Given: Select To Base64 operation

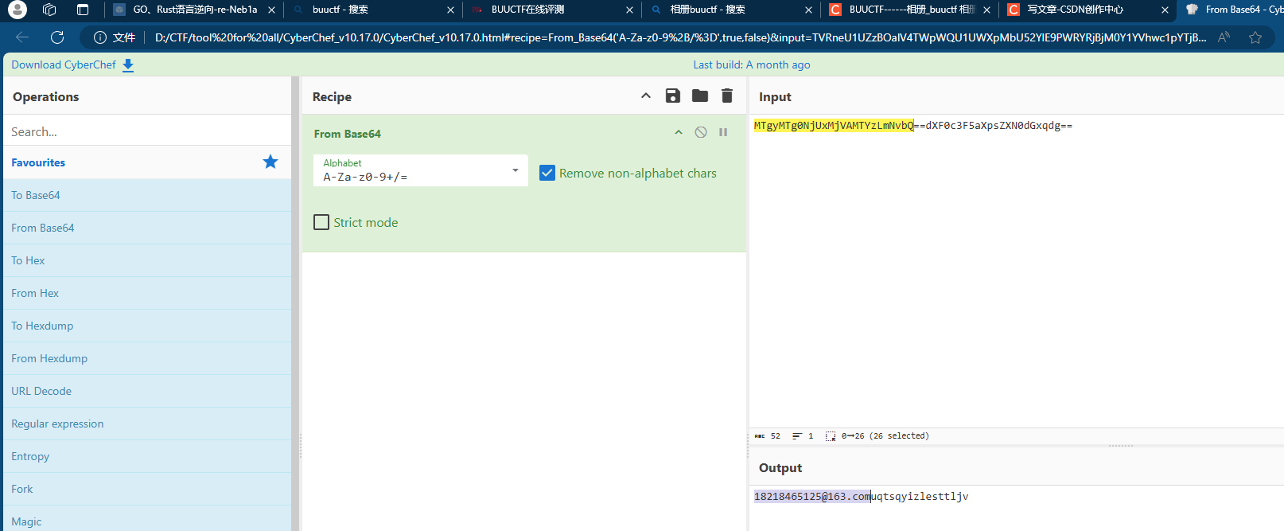Looking at the screenshot, I should point(147,195).
